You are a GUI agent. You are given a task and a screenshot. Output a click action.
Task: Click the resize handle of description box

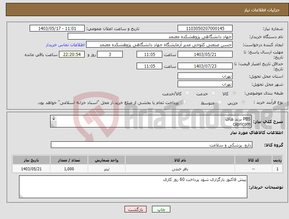pyautogui.click(x=52, y=125)
